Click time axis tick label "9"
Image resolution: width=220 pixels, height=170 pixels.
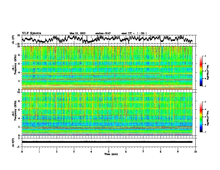click(x=178, y=152)
